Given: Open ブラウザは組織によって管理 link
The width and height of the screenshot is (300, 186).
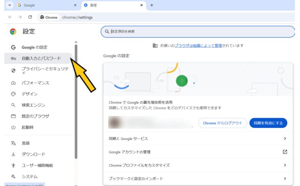Looking at the screenshot, I should 198,45.
